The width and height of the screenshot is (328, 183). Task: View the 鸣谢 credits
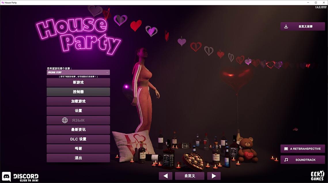coord(78,148)
